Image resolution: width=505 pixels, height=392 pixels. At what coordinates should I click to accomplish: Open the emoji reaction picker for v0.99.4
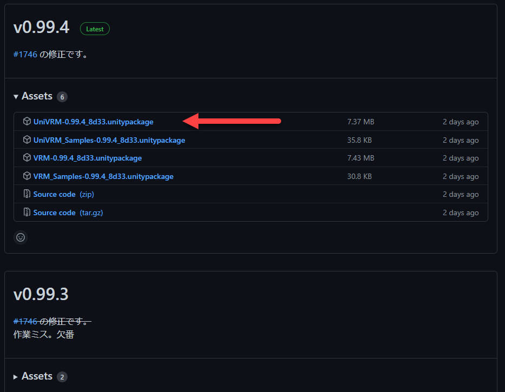[21, 237]
